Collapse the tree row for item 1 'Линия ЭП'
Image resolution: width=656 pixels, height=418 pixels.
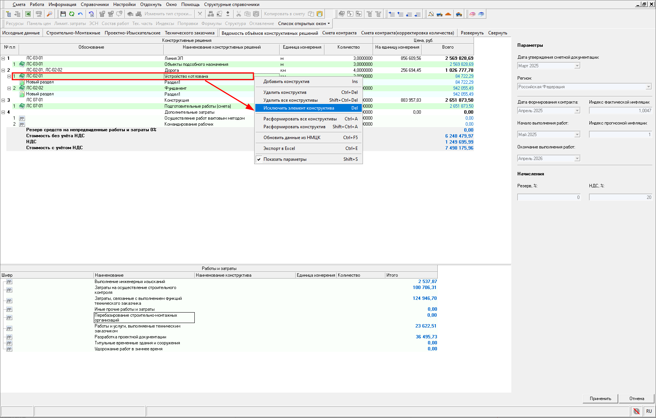pos(3,58)
